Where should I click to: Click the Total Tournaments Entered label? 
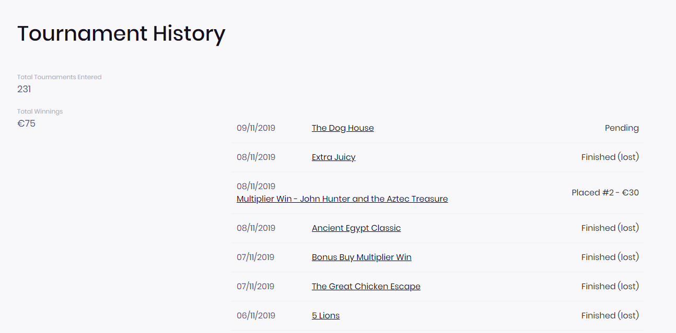[60, 77]
